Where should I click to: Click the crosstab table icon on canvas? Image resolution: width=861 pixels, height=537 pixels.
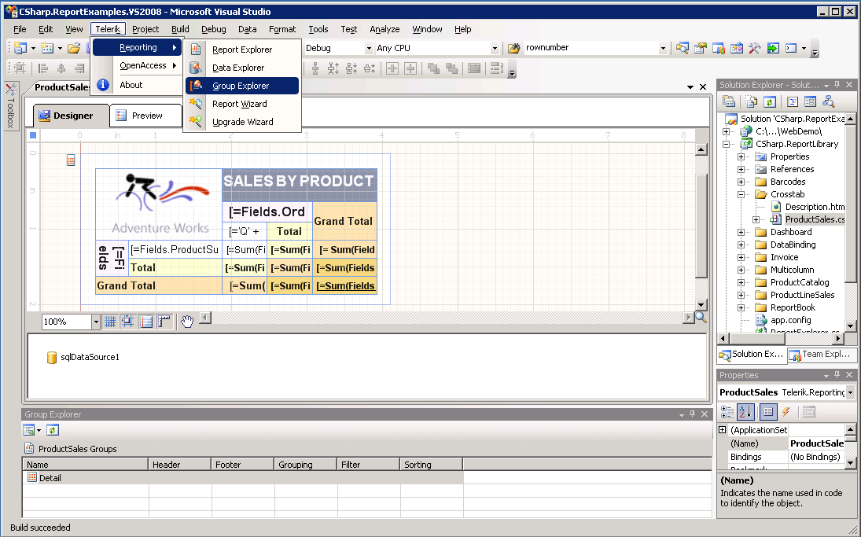tap(71, 160)
